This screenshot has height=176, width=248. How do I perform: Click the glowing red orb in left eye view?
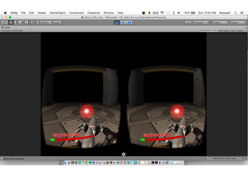tap(86, 111)
